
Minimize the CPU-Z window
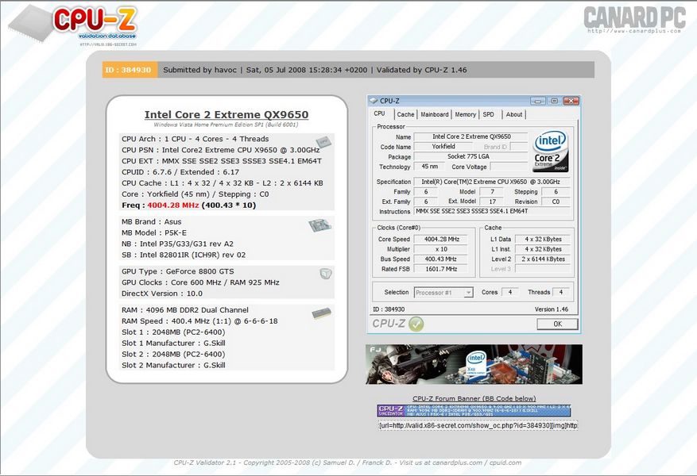538,101
